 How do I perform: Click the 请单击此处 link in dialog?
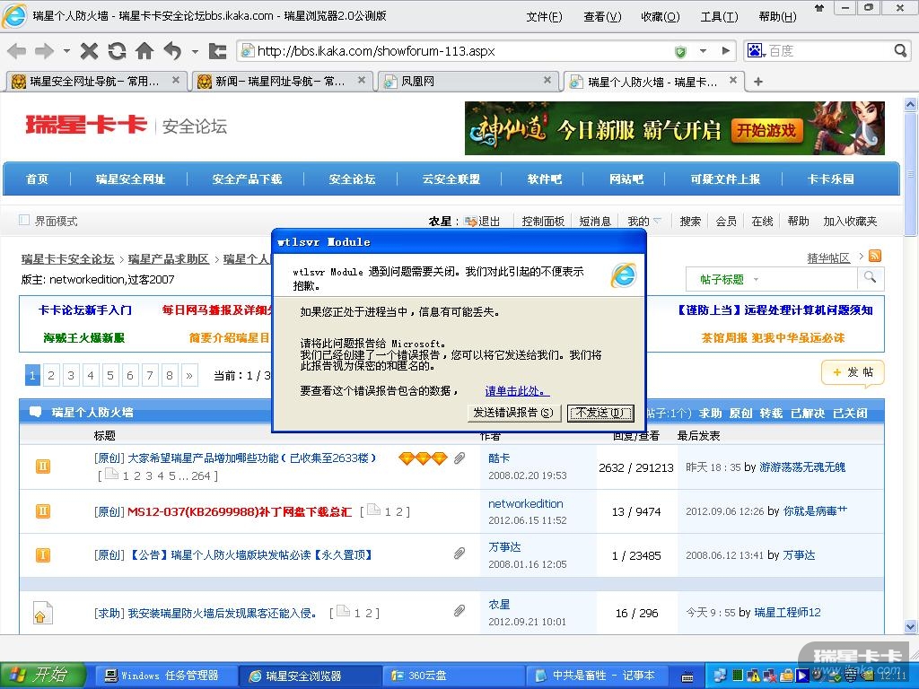coord(517,391)
